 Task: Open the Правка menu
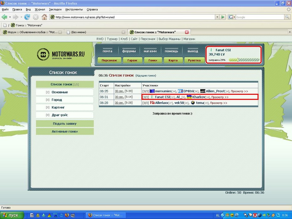point(17,9)
